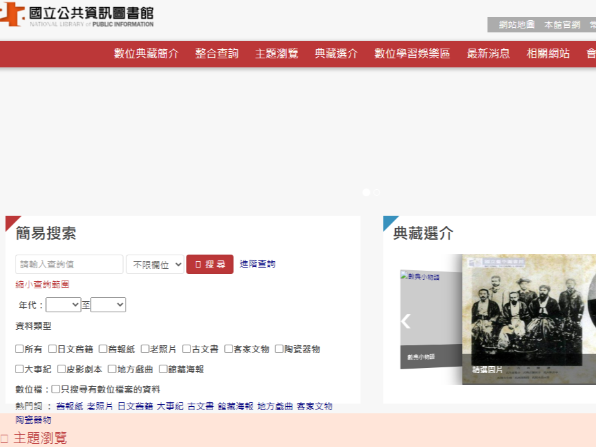
Task: Open the 精選圖片 group photo thumbnail
Action: tap(529, 319)
